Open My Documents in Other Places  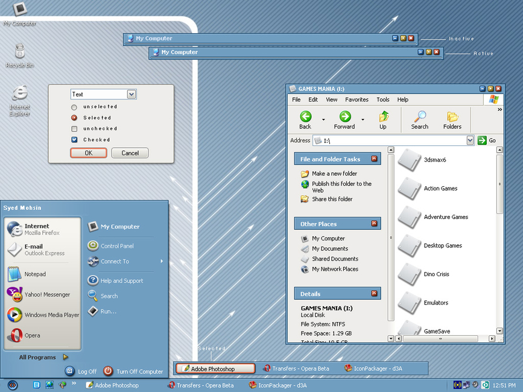click(x=330, y=248)
